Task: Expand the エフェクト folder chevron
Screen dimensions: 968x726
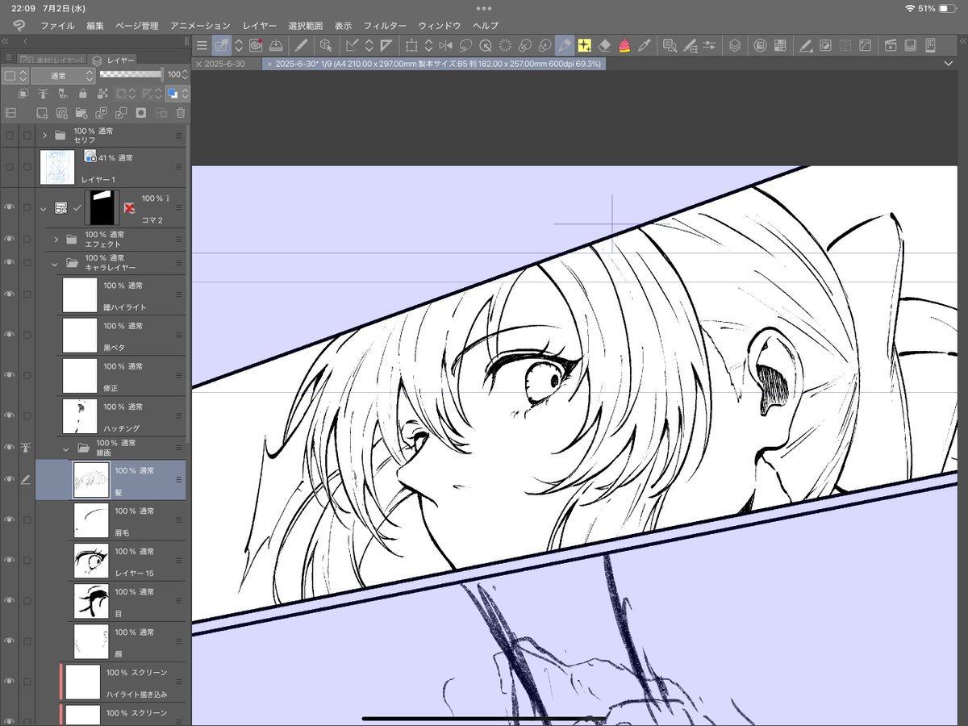Action: point(56,240)
